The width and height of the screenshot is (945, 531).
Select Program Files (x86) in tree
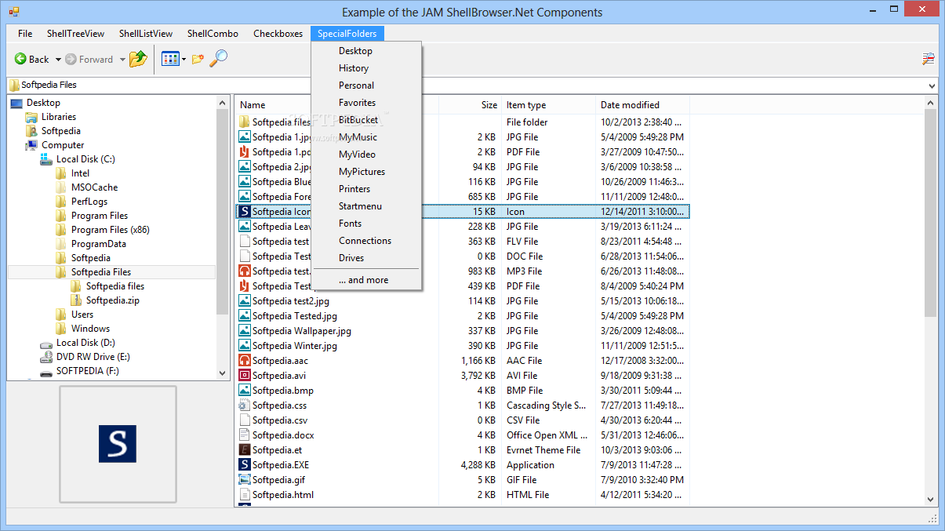pyautogui.click(x=110, y=230)
